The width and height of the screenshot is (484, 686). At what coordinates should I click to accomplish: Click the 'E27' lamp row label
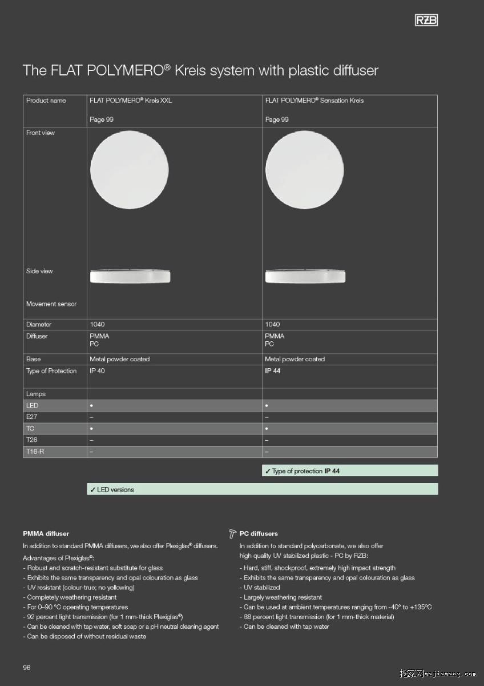[x=32, y=417]
